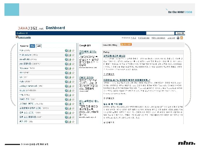
Task: Open the globe icon in the OSS row
Action: (x=66, y=113)
